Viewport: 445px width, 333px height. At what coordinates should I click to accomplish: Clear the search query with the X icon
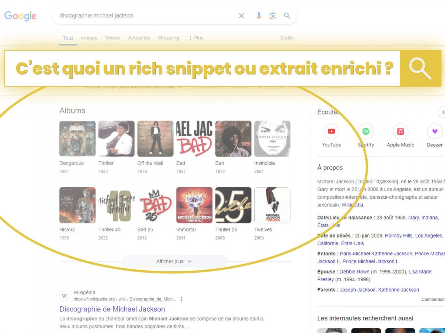(241, 16)
